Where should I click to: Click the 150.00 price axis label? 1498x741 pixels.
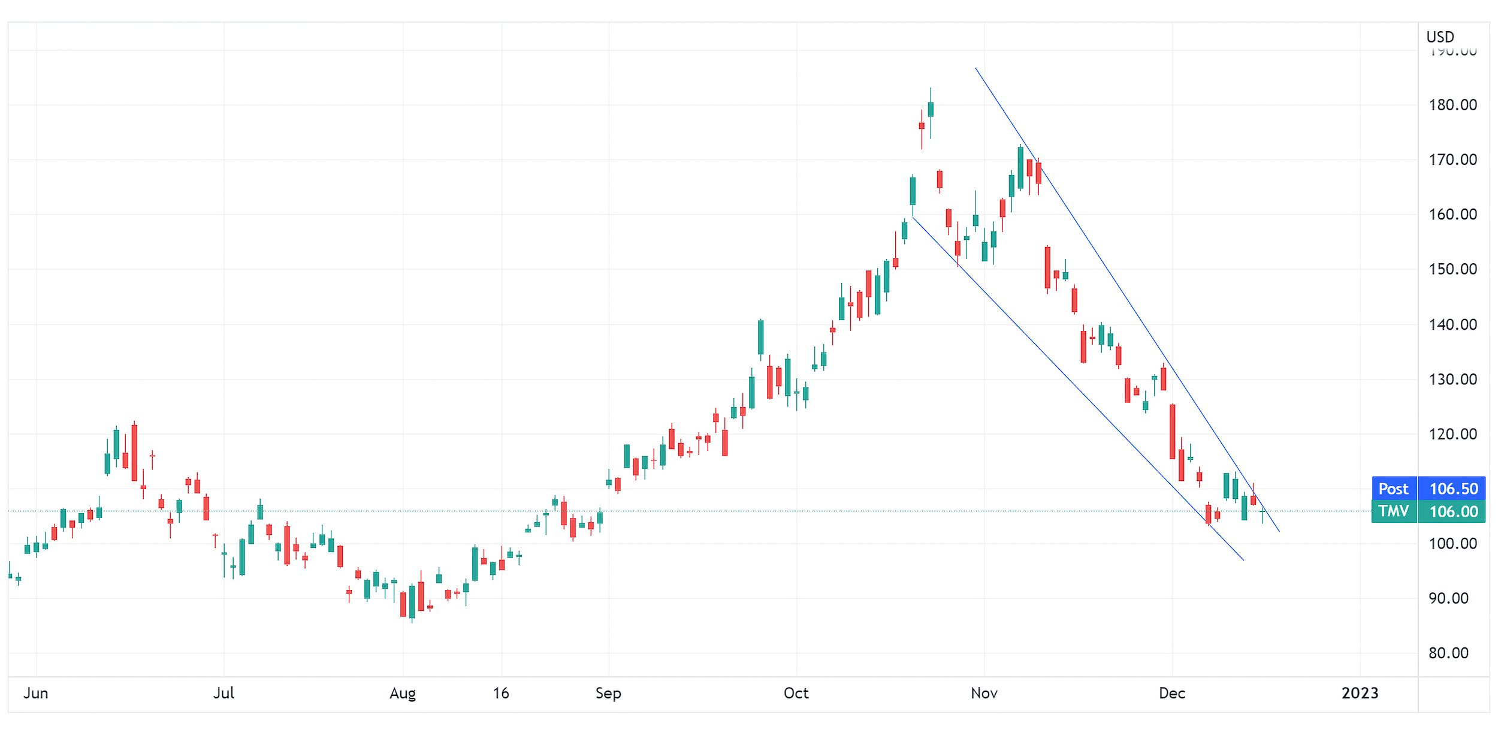pyautogui.click(x=1452, y=269)
